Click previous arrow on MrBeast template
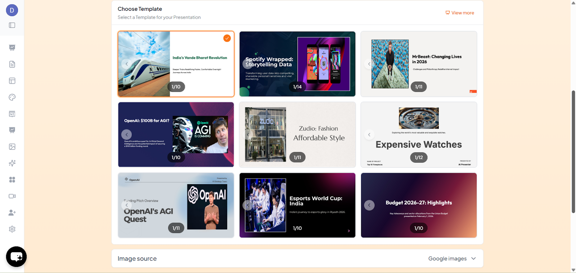Screen dimensions: 576x273 coord(369,64)
